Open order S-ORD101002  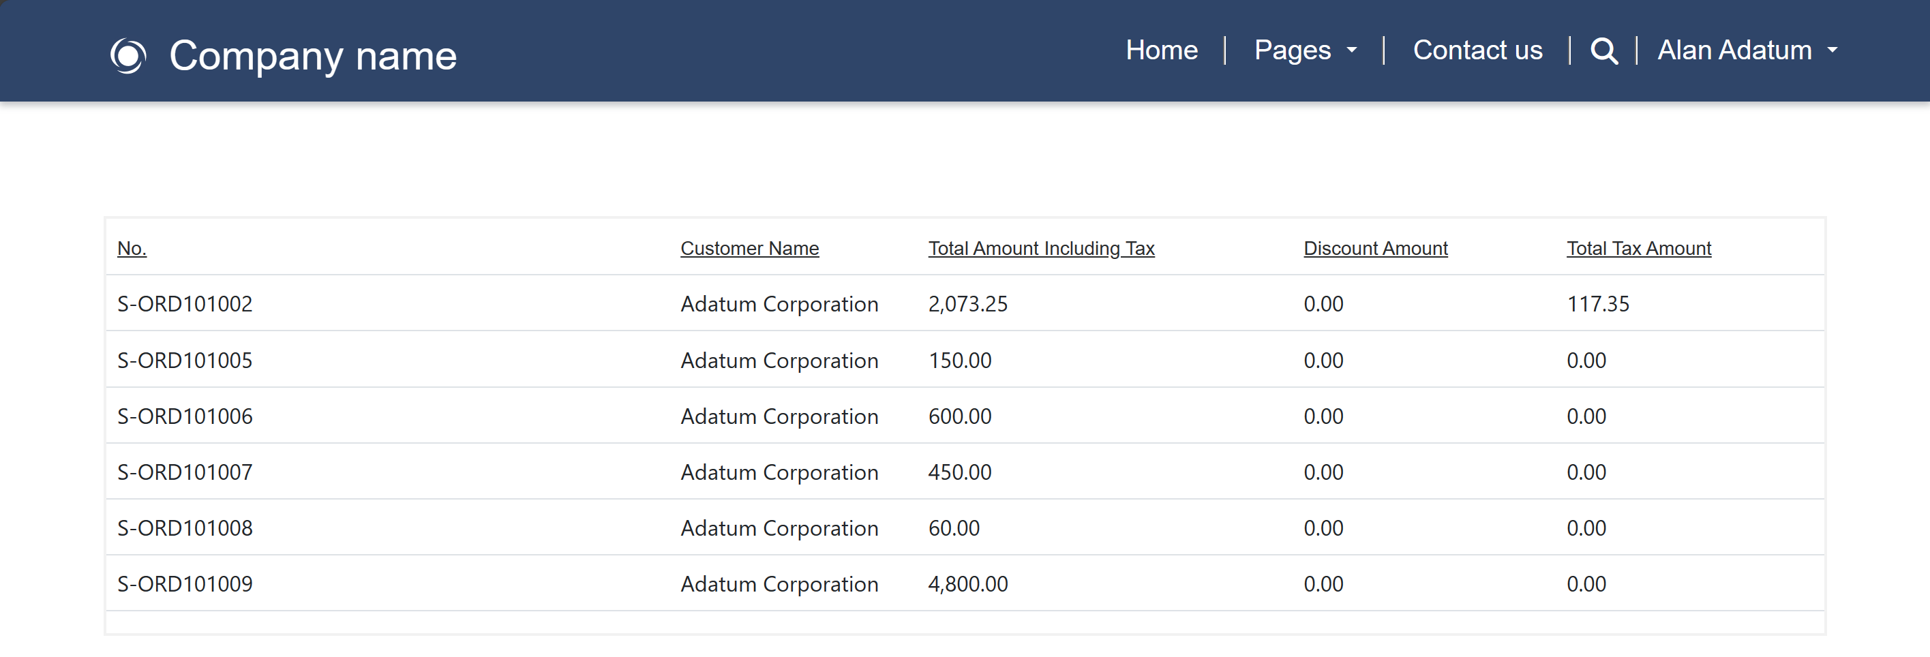[184, 304]
